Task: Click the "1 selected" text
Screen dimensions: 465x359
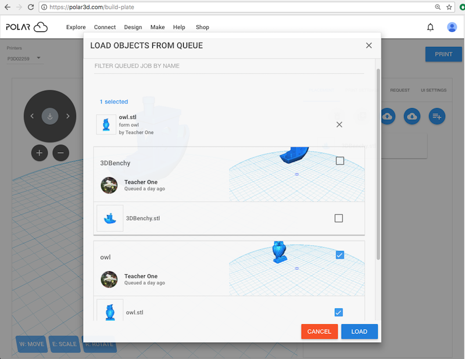Action: click(x=114, y=102)
